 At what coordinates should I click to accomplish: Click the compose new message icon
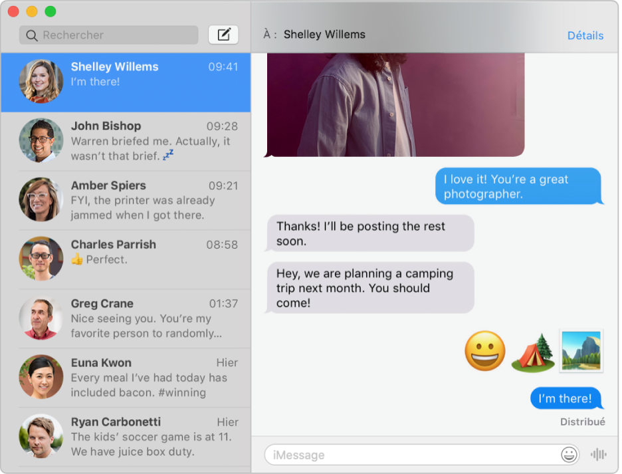[223, 35]
